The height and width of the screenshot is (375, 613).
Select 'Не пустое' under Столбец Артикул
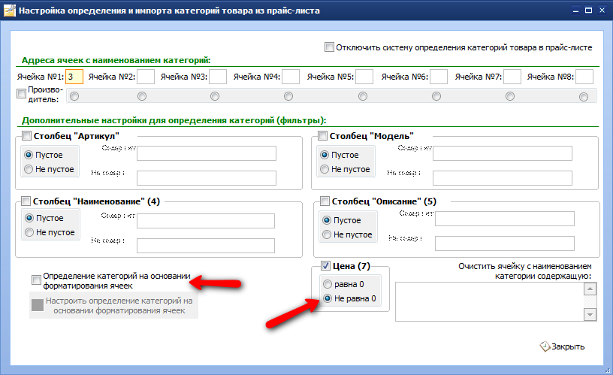pos(29,169)
